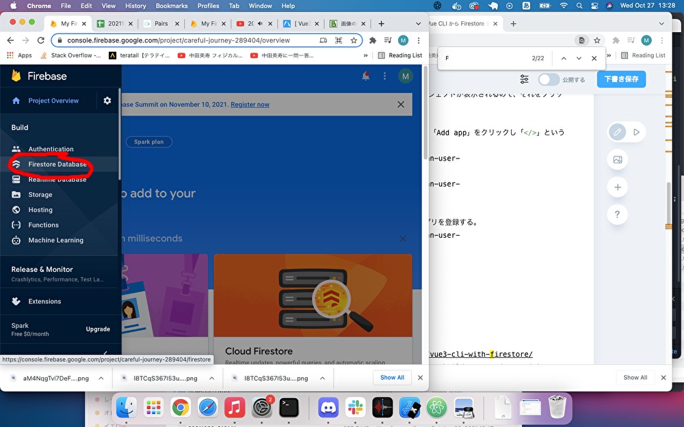The height and width of the screenshot is (427, 684).
Task: Switch to the [Vue tab
Action: (302, 23)
